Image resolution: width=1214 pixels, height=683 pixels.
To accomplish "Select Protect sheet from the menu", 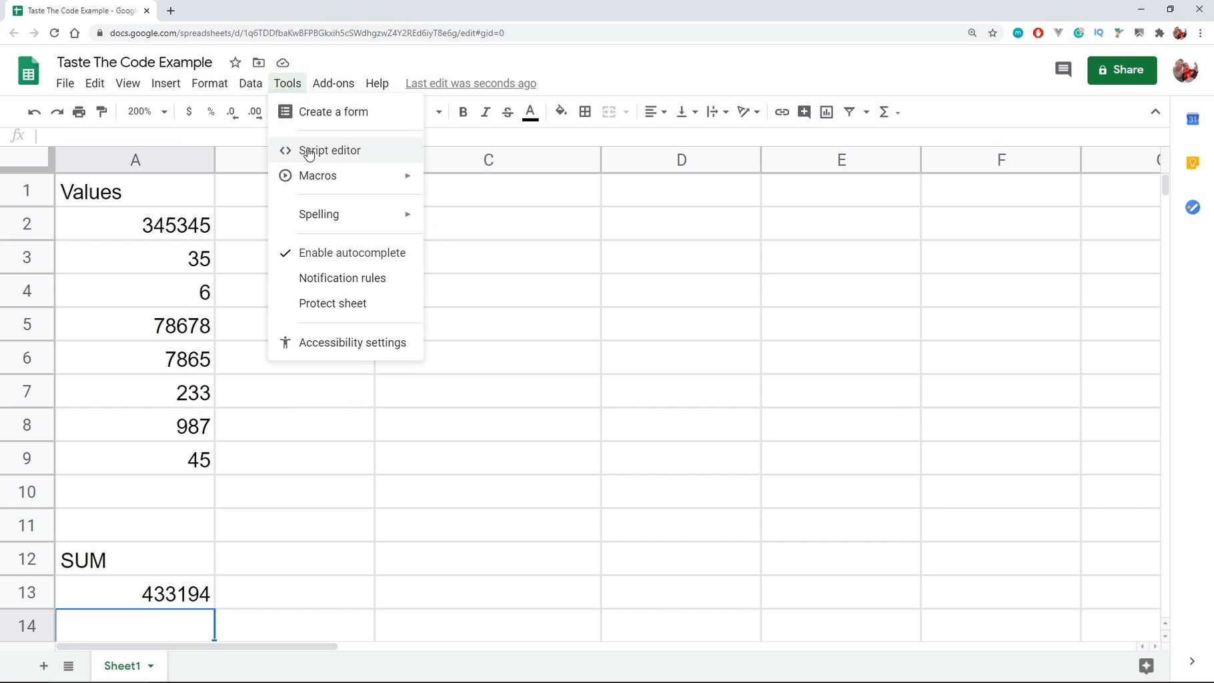I will coord(332,303).
